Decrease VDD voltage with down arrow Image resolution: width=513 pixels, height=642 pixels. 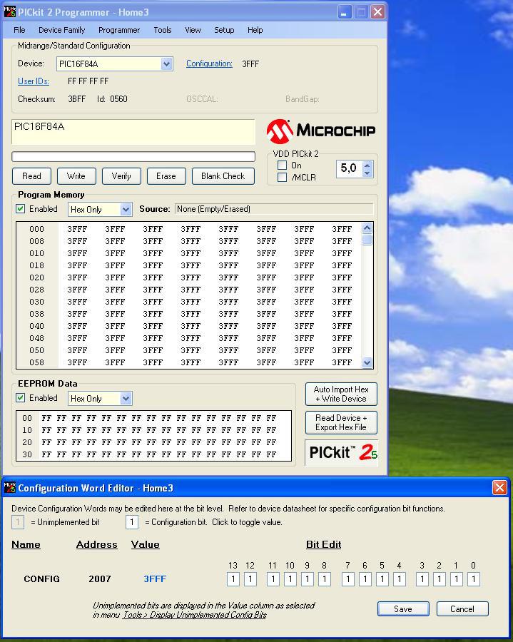pyautogui.click(x=367, y=173)
